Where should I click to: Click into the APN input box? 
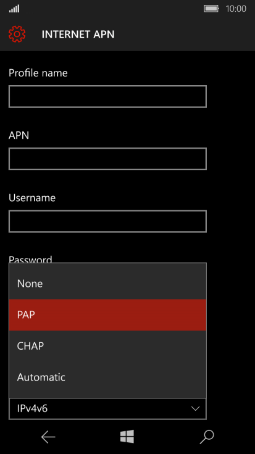pyautogui.click(x=107, y=159)
